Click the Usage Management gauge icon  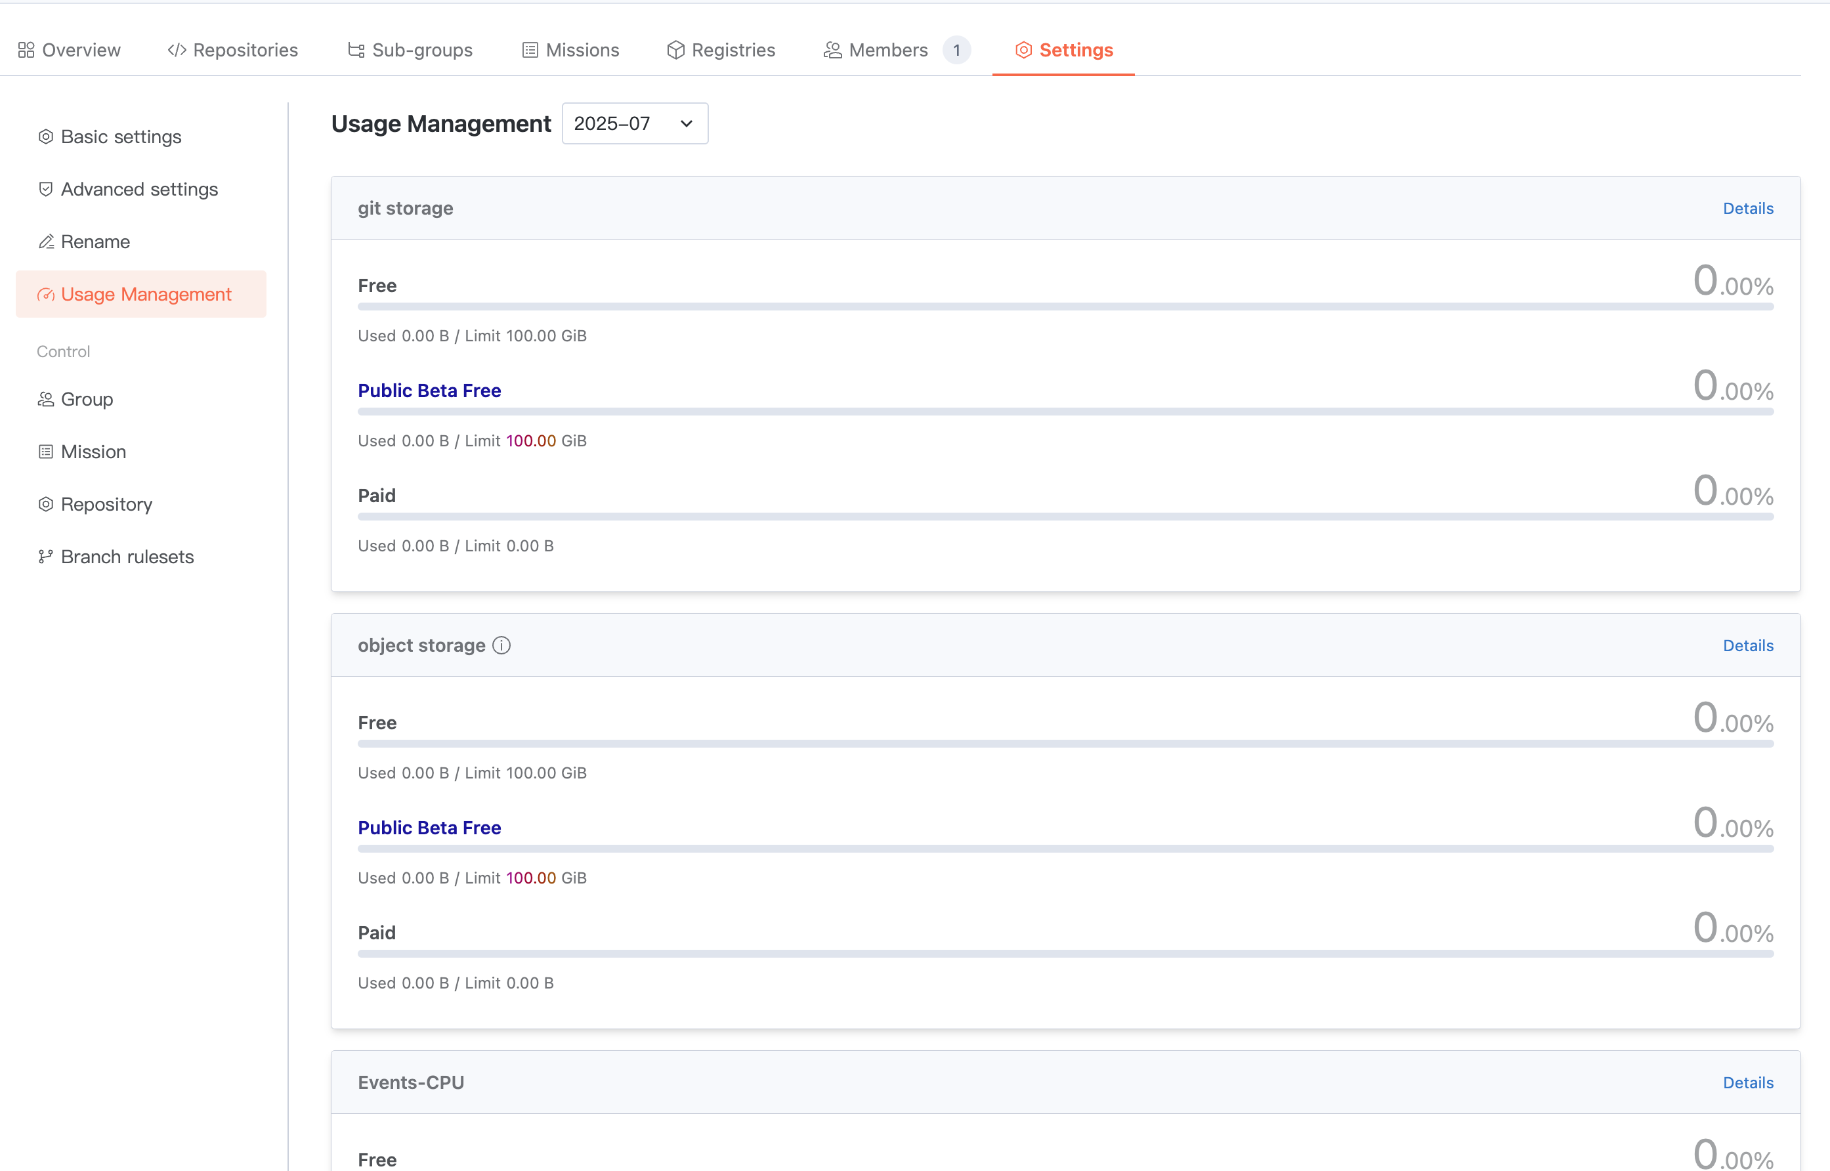[x=45, y=295]
